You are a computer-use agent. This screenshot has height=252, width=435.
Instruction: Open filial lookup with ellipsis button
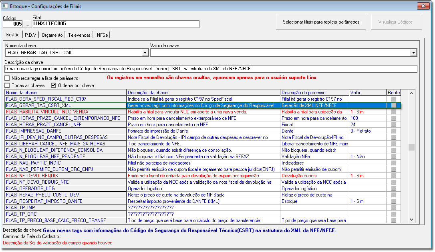pos(27,24)
